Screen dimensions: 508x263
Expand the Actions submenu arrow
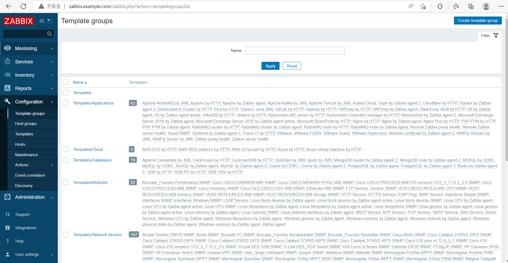coord(52,165)
